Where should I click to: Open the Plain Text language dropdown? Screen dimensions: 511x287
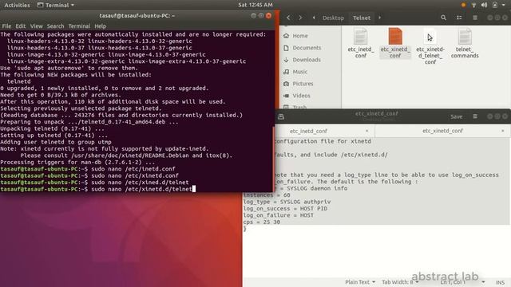pyautogui.click(x=360, y=282)
